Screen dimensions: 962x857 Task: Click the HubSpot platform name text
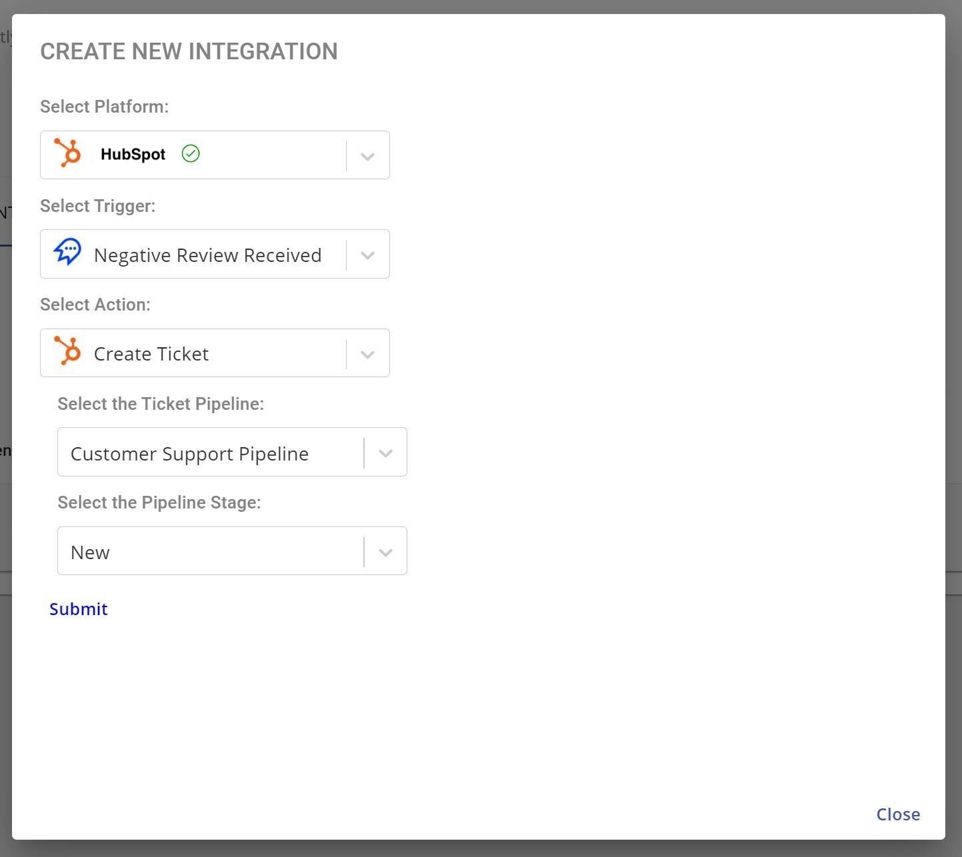click(x=133, y=155)
